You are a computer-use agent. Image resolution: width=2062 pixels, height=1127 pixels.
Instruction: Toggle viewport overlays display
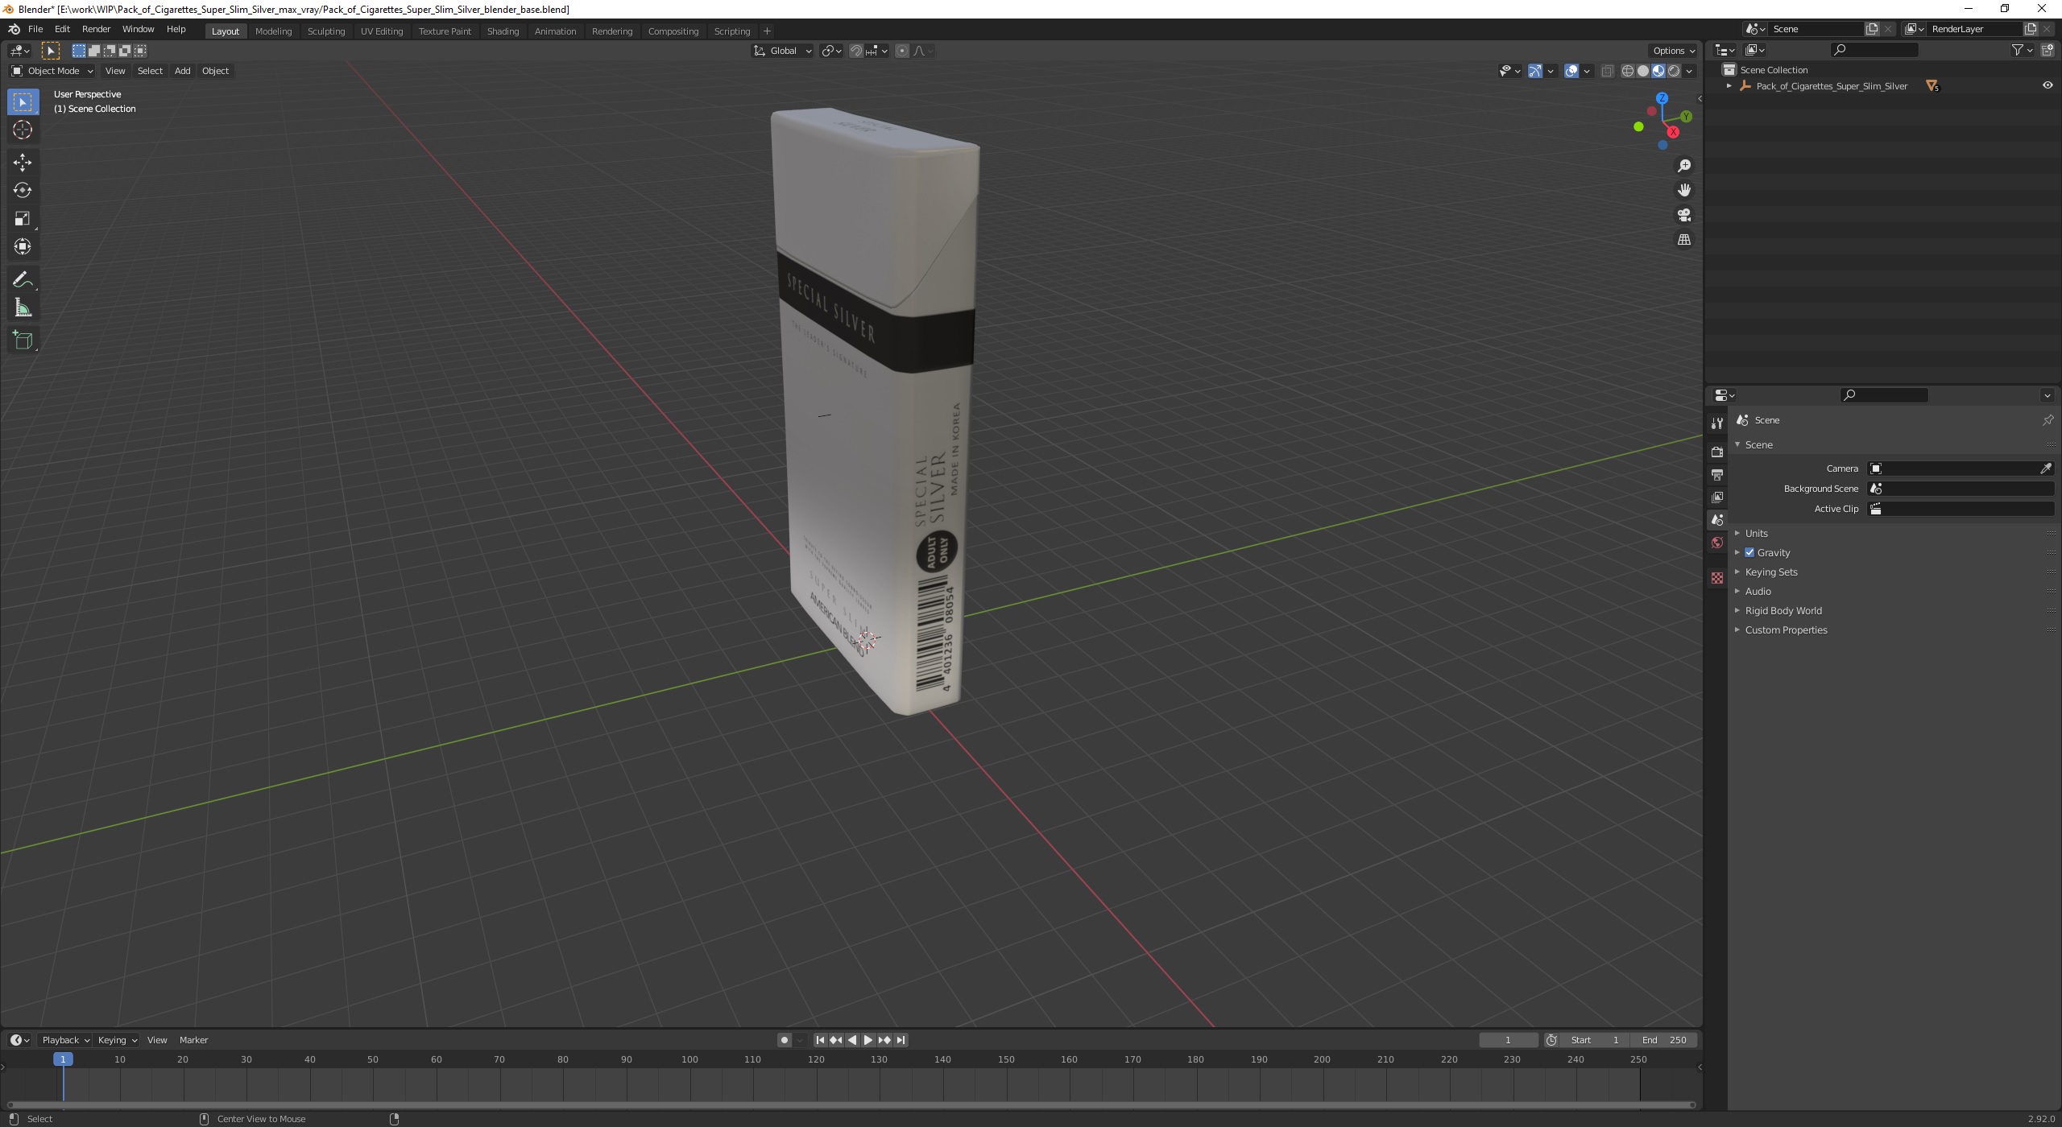point(1571,71)
